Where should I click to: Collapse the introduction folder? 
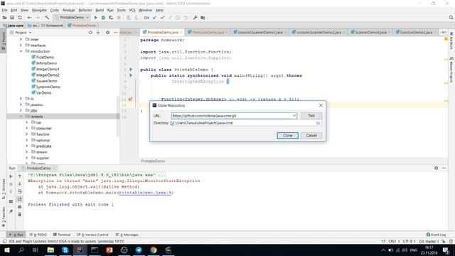tap(21, 51)
